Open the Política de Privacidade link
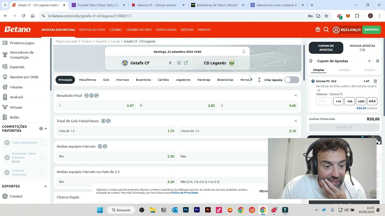 click(184, 193)
